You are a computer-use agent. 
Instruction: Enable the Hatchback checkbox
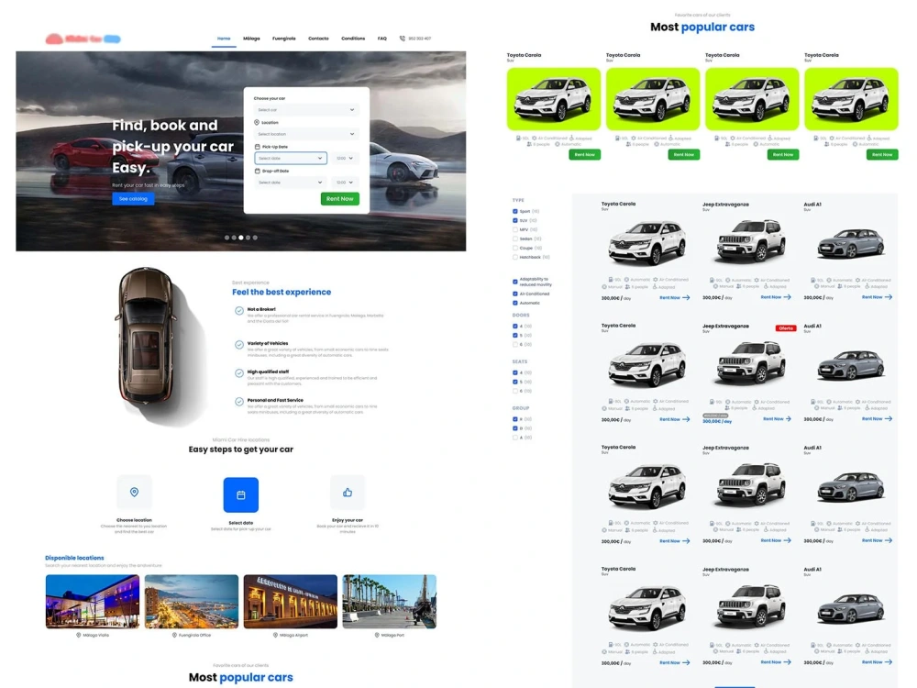[x=515, y=257]
